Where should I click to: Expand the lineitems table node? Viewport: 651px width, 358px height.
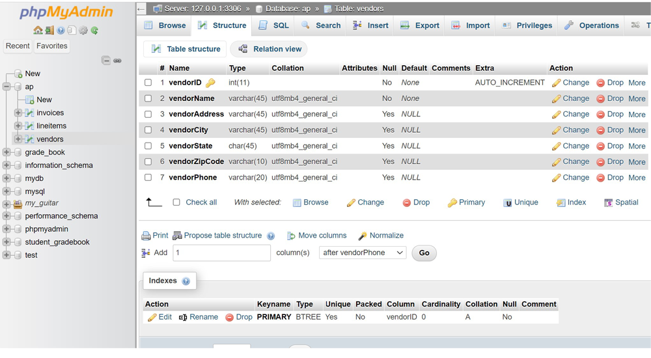click(18, 126)
